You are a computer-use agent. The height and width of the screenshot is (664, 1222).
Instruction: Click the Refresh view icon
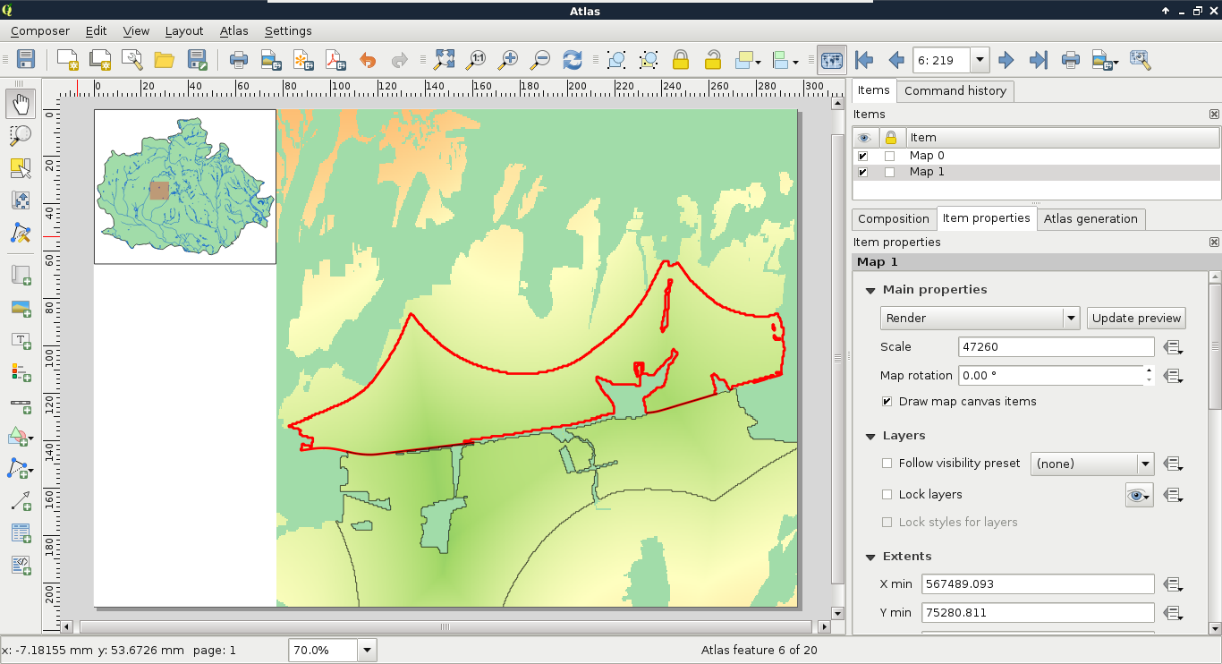(573, 60)
